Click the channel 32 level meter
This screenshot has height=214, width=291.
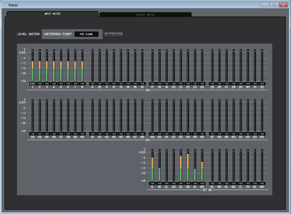[262, 66]
